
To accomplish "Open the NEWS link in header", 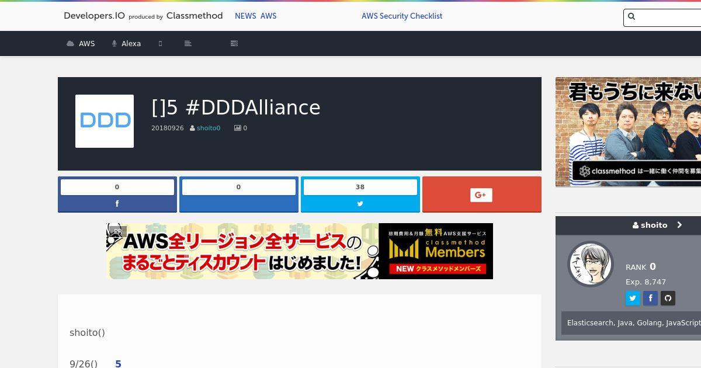I will pyautogui.click(x=245, y=16).
